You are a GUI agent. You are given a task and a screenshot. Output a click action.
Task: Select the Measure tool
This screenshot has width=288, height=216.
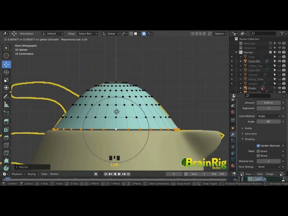pyautogui.click(x=6, y=104)
